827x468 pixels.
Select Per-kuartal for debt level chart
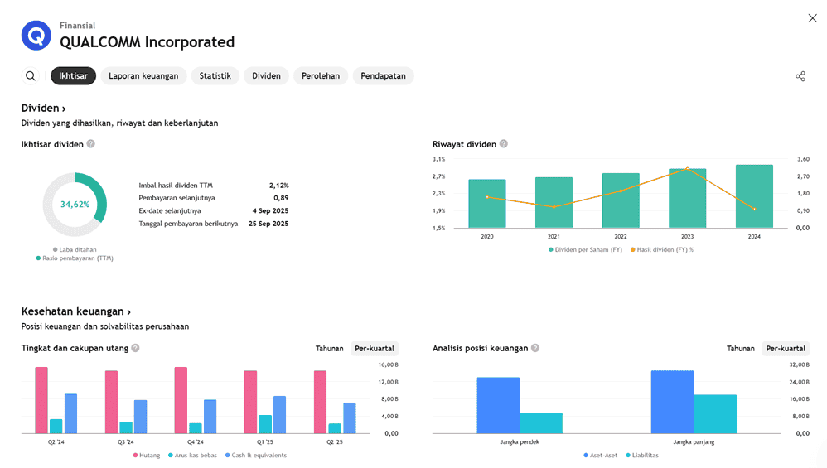coord(375,349)
